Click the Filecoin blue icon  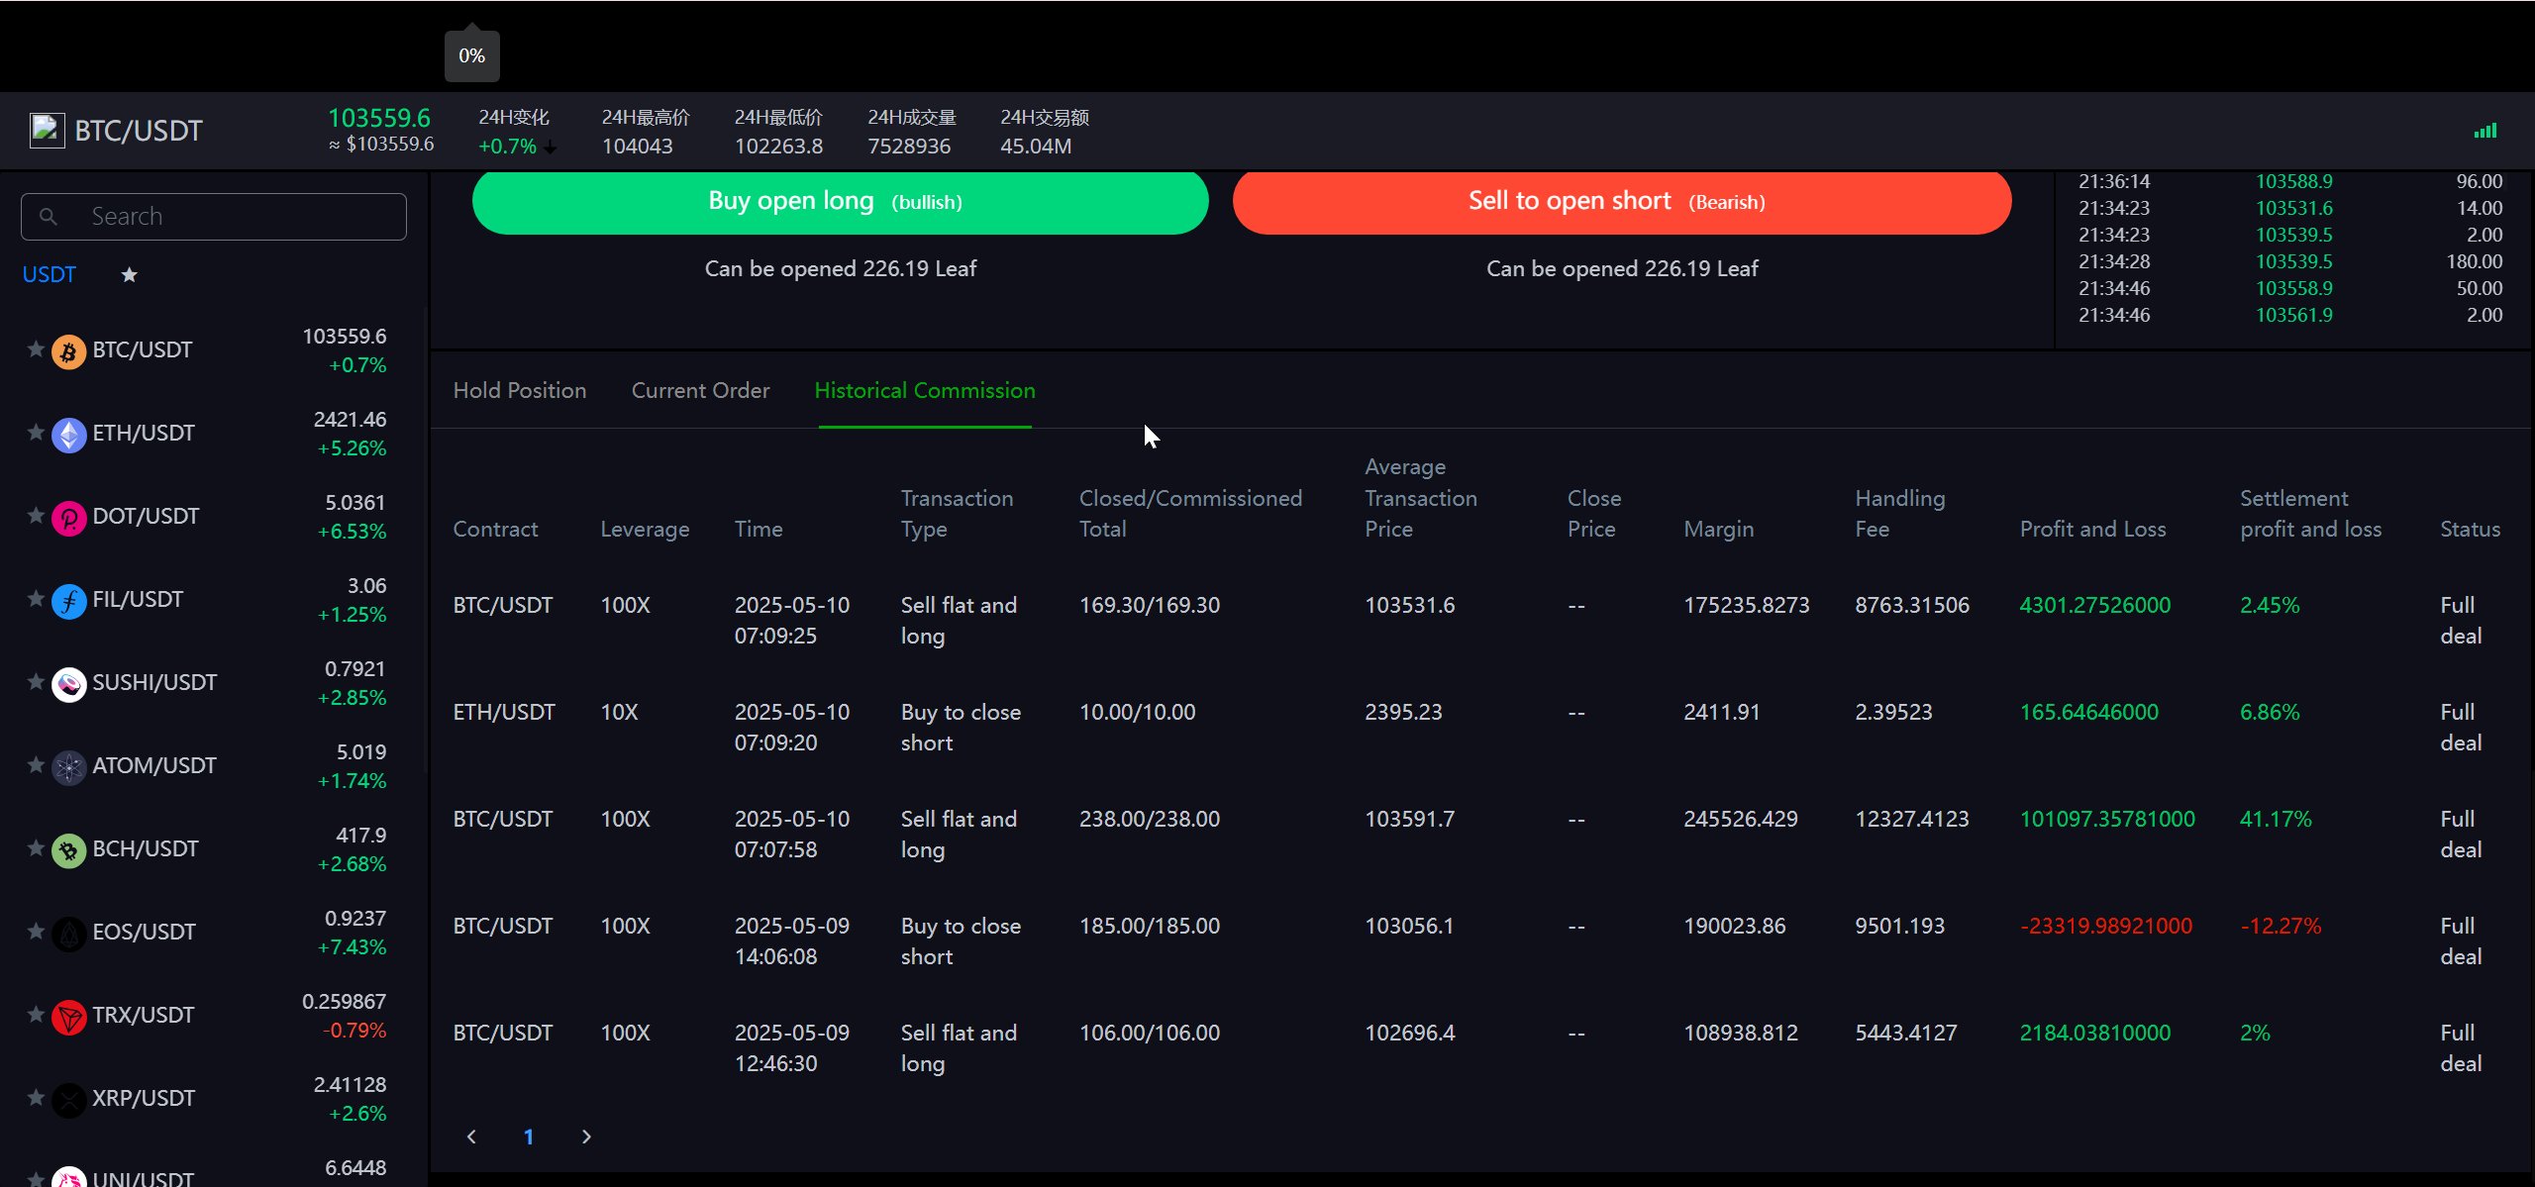pyautogui.click(x=68, y=601)
